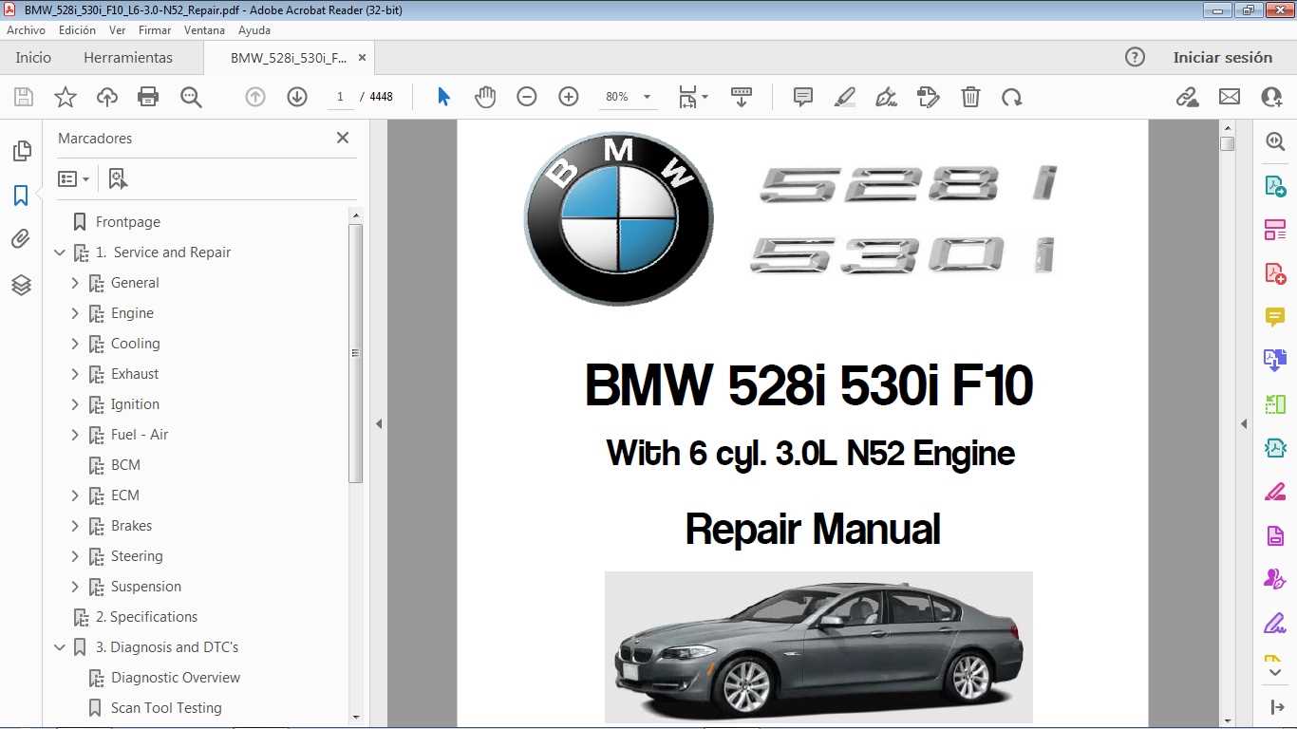Expand the Brakes bookmark

[x=75, y=526]
